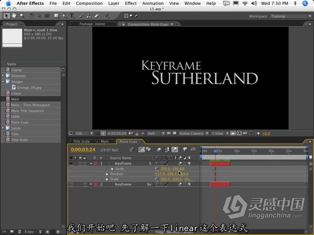Toggle the Fast Previews icon
The image size is (314, 235).
click(239, 134)
